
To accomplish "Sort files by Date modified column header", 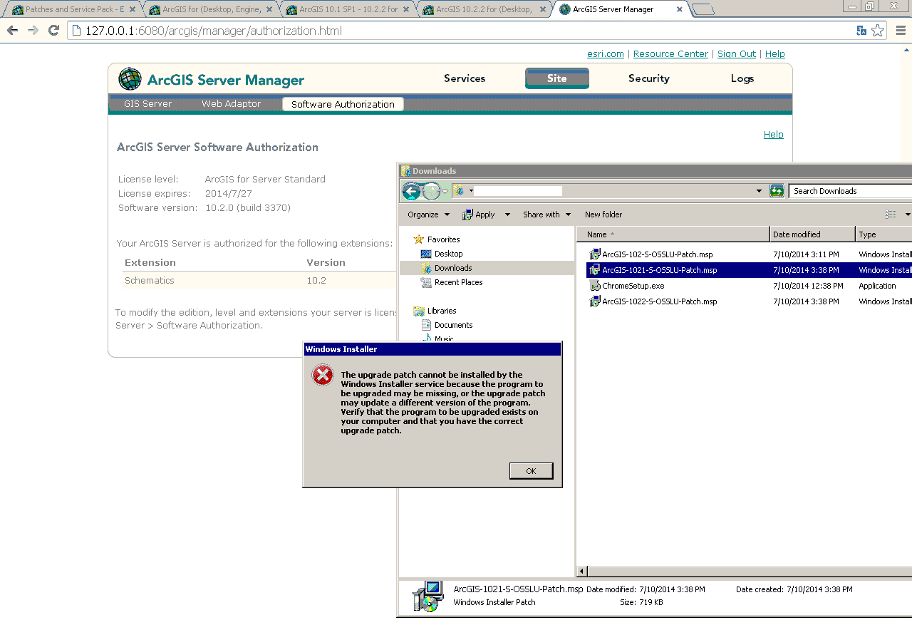I will click(812, 234).
